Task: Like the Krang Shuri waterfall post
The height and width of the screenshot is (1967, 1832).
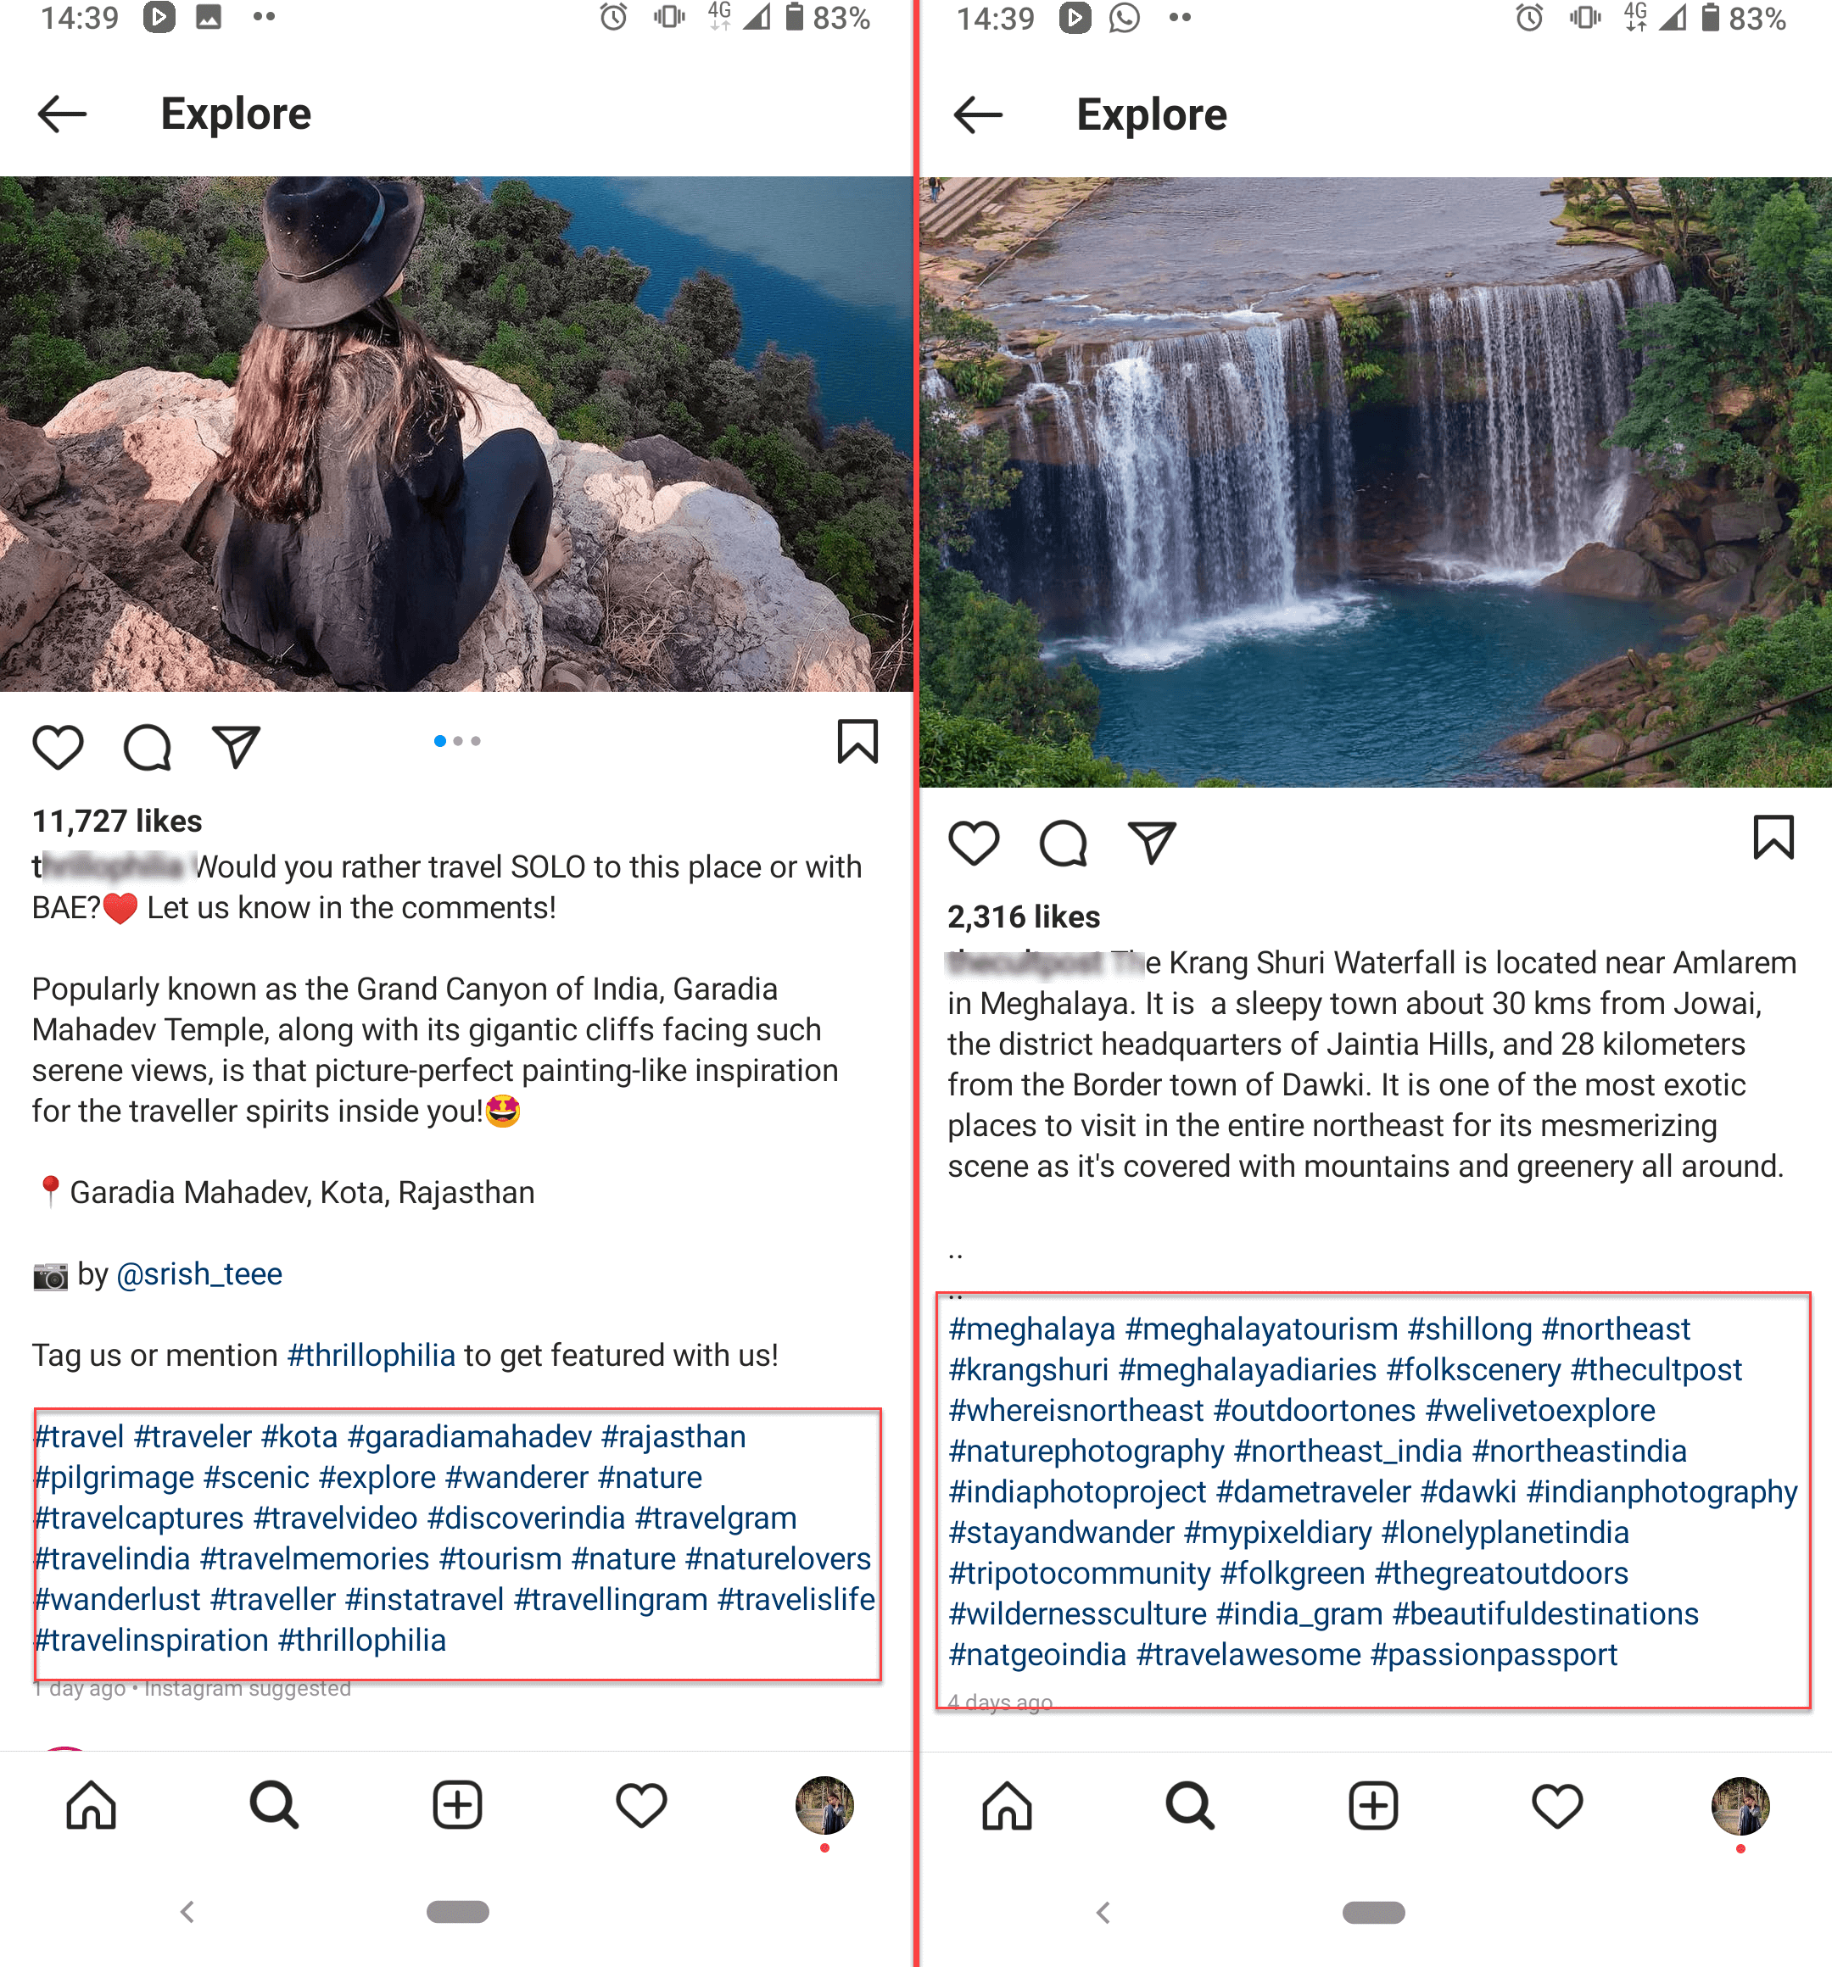Action: coord(974,842)
